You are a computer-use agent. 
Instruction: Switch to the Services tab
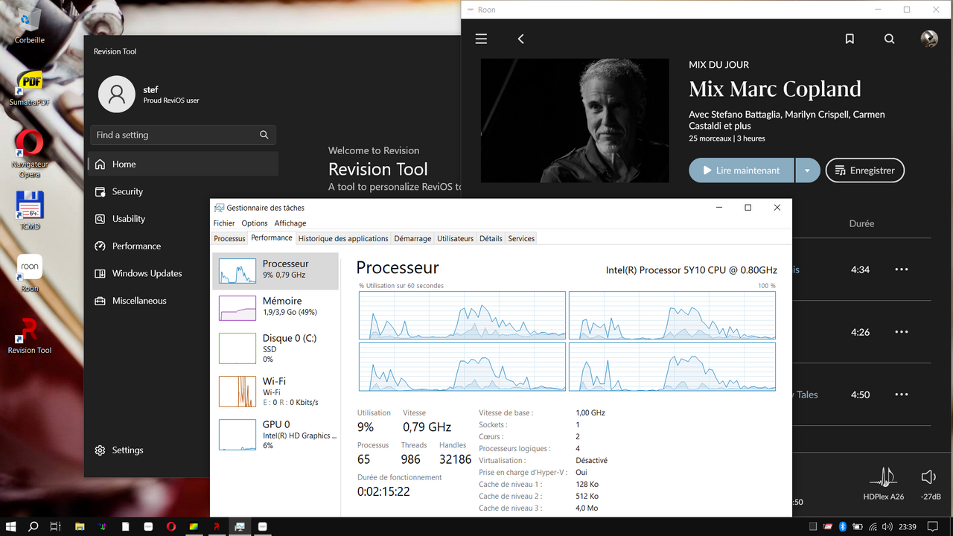(521, 238)
